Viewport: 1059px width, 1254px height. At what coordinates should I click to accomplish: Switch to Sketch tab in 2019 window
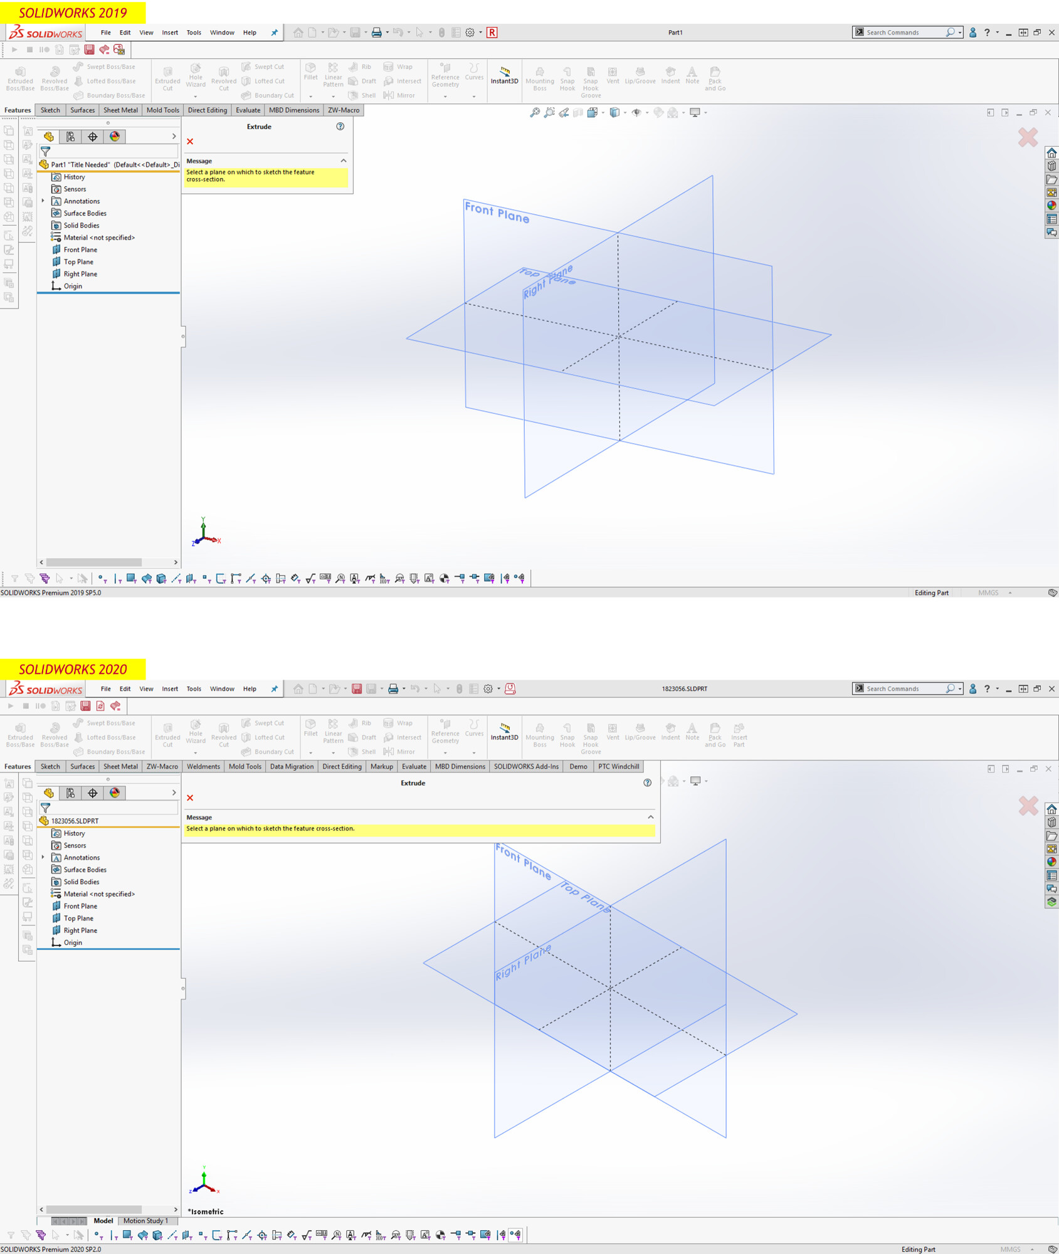(50, 110)
